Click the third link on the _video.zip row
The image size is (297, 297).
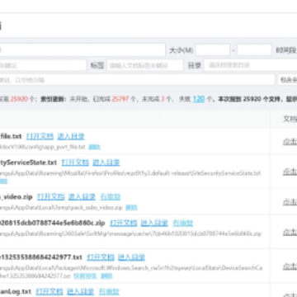pos(111,196)
